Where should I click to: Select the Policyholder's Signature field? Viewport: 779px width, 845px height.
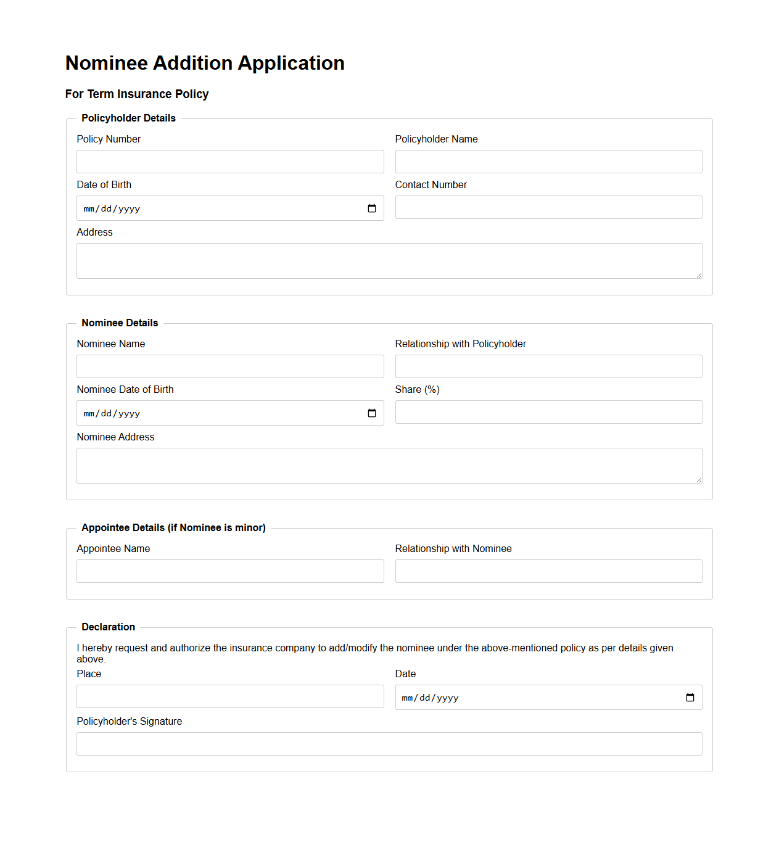tap(389, 743)
